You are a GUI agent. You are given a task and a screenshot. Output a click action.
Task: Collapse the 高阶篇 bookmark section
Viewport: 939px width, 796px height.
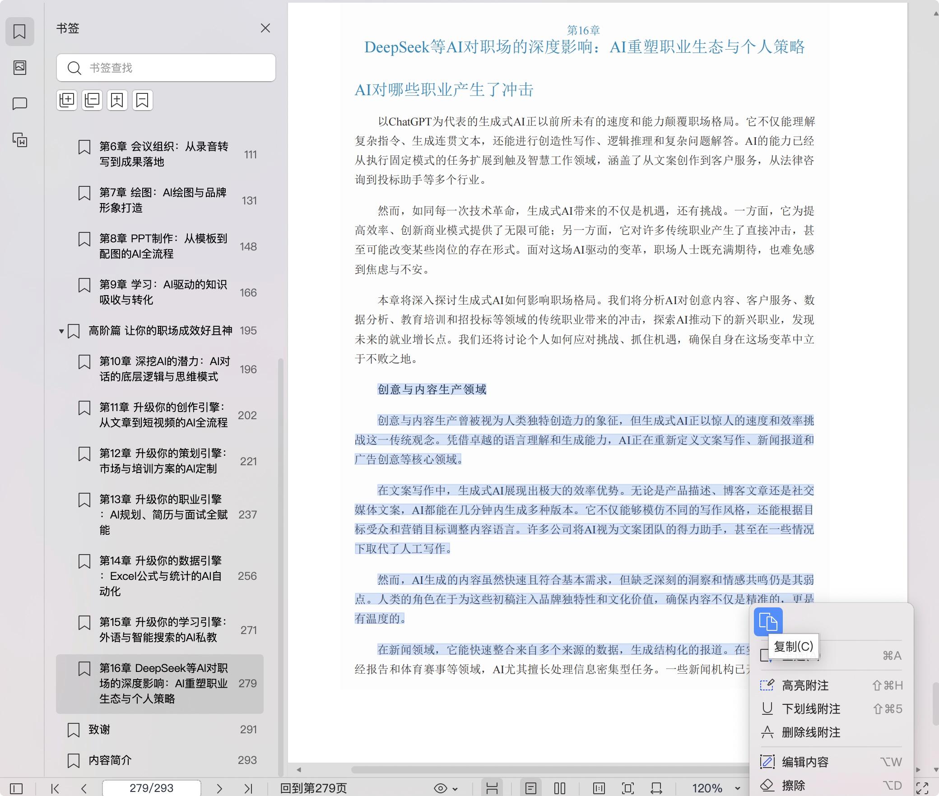click(61, 331)
